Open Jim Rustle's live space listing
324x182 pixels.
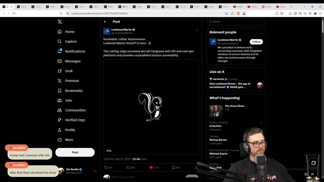click(x=236, y=84)
